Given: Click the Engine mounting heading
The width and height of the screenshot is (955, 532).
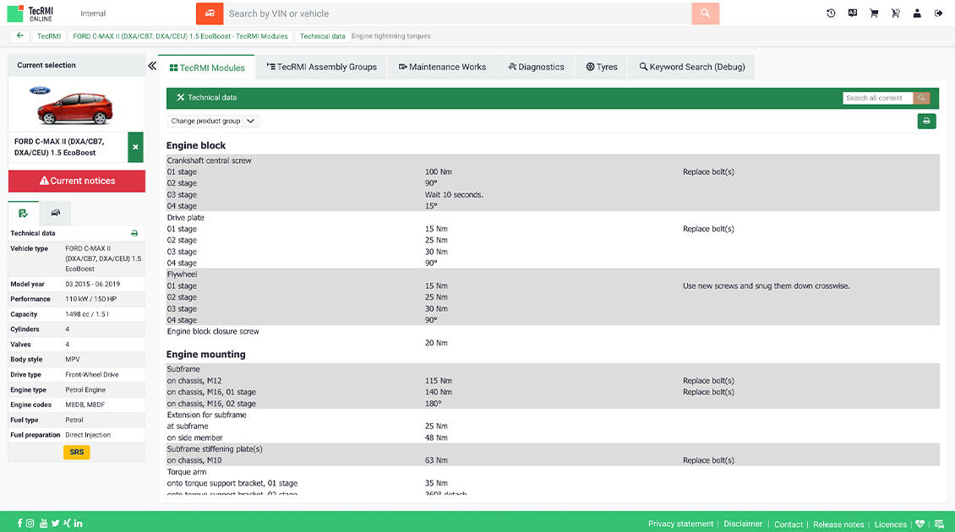Looking at the screenshot, I should tap(206, 355).
